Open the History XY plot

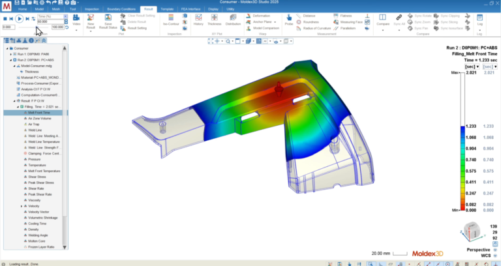pyautogui.click(x=198, y=20)
